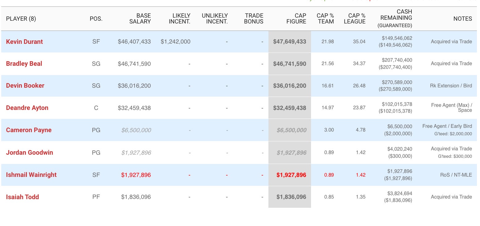Click the Cap Figure column header

click(x=296, y=19)
